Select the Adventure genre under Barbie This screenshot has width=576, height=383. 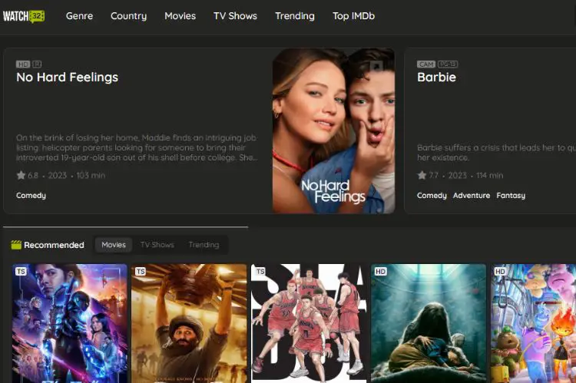coord(472,196)
